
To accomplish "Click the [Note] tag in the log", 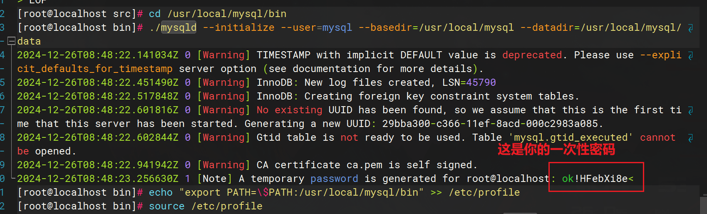I will [x=214, y=179].
